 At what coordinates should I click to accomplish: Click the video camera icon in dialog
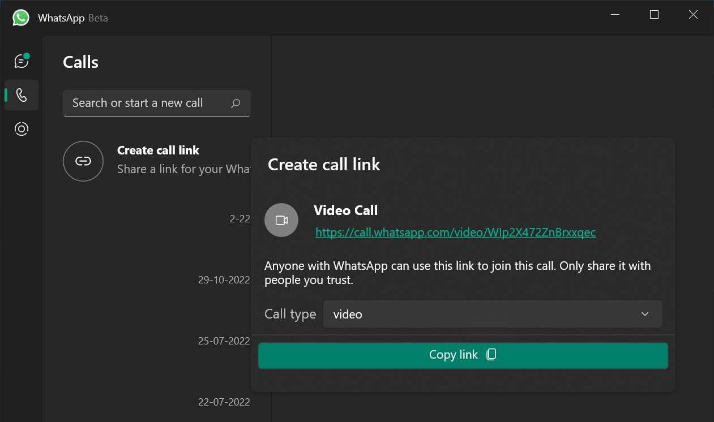pos(281,220)
